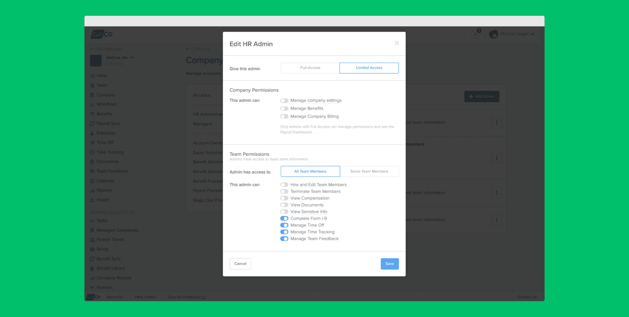The width and height of the screenshot is (629, 317).
Task: Enable Manage company settings toggle
Action: (x=284, y=101)
